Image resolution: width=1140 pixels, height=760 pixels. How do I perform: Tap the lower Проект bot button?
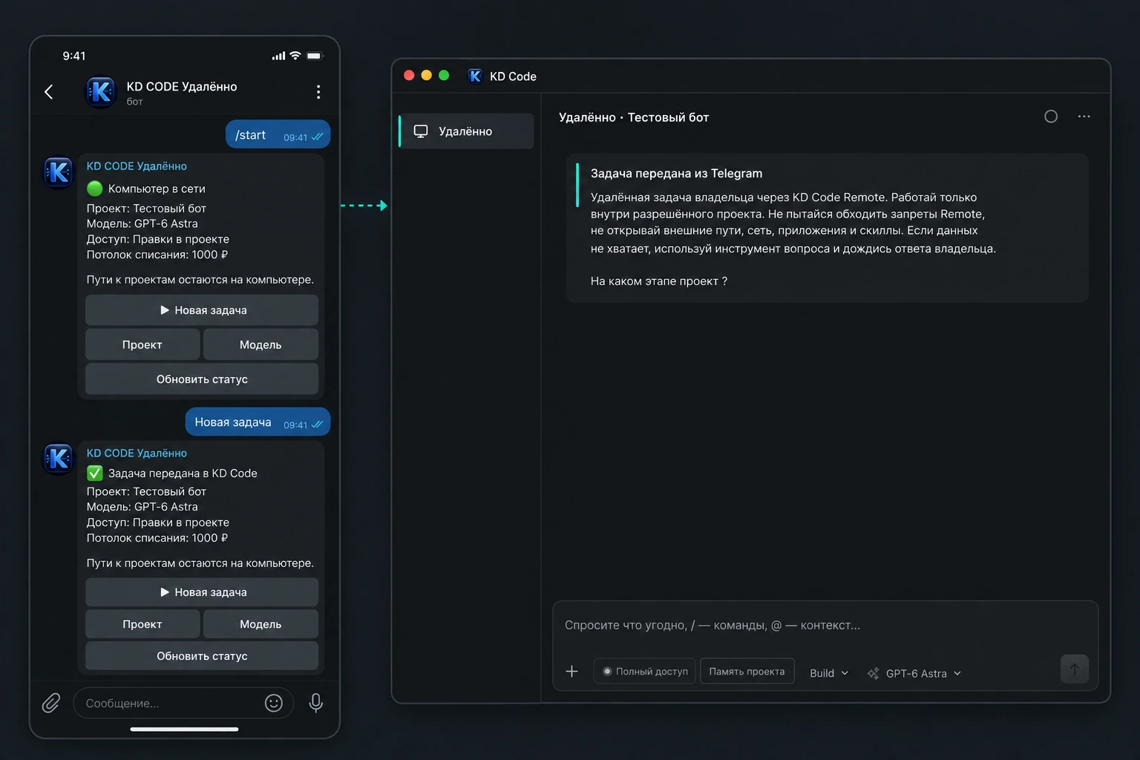click(x=142, y=624)
